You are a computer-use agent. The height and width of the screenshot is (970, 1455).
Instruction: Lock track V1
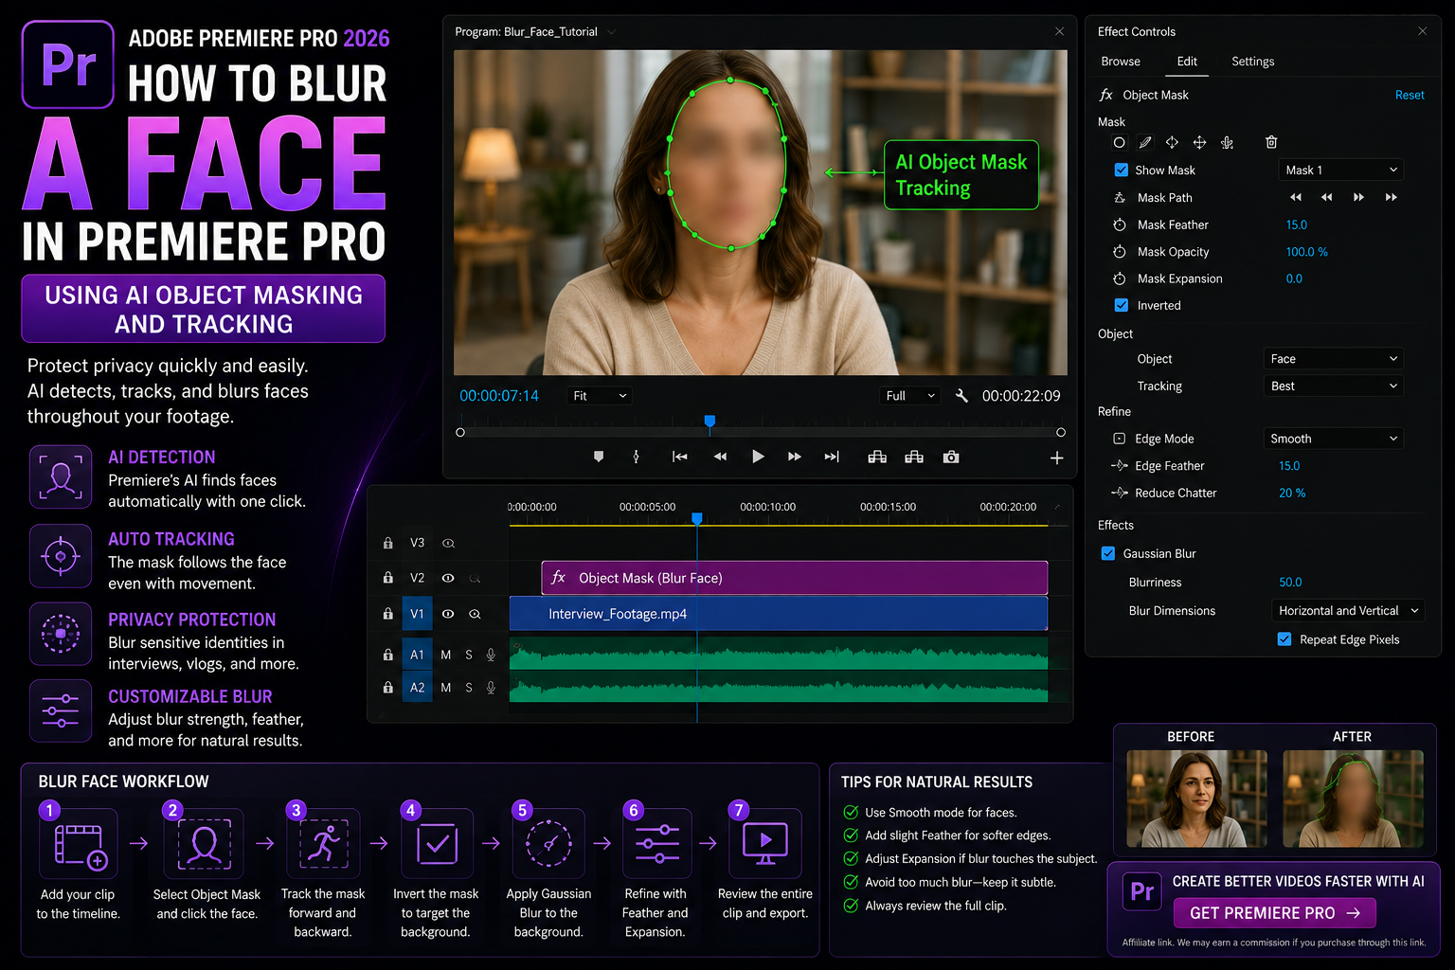(x=388, y=614)
